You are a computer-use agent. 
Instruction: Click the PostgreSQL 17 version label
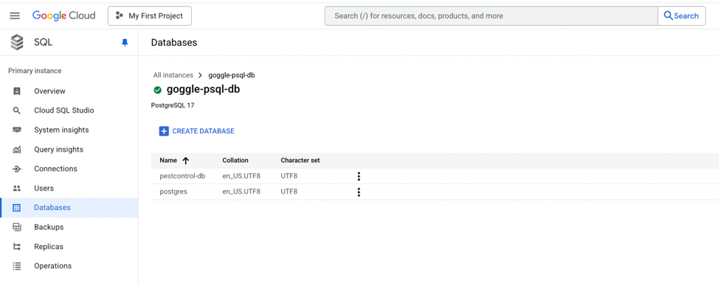(x=173, y=105)
